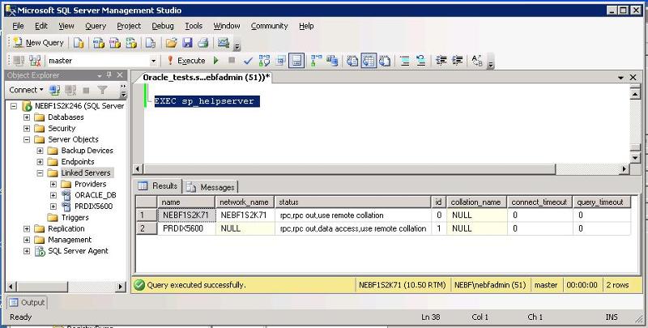The height and width of the screenshot is (328, 648).
Task: Uncomment the selected lines
Action: pos(421,61)
